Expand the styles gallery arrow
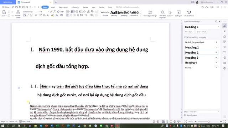Viewport: 228px width, 128px height. pos(140,16)
